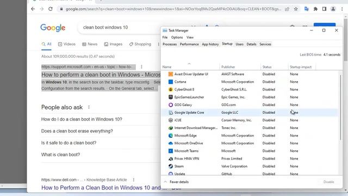348x196 pixels.
Task: Click the CyberGhost 8 icon
Action: tap(170, 89)
